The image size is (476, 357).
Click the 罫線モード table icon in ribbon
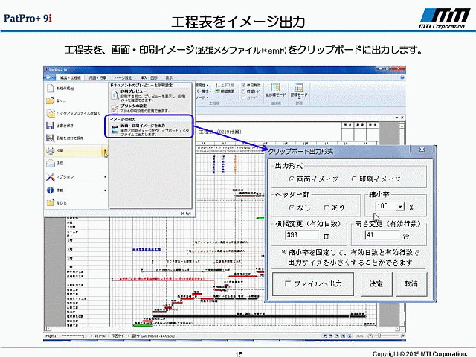pos(299,88)
